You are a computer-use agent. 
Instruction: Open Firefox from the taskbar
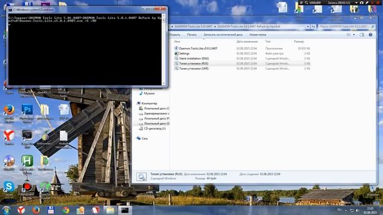click(x=36, y=210)
